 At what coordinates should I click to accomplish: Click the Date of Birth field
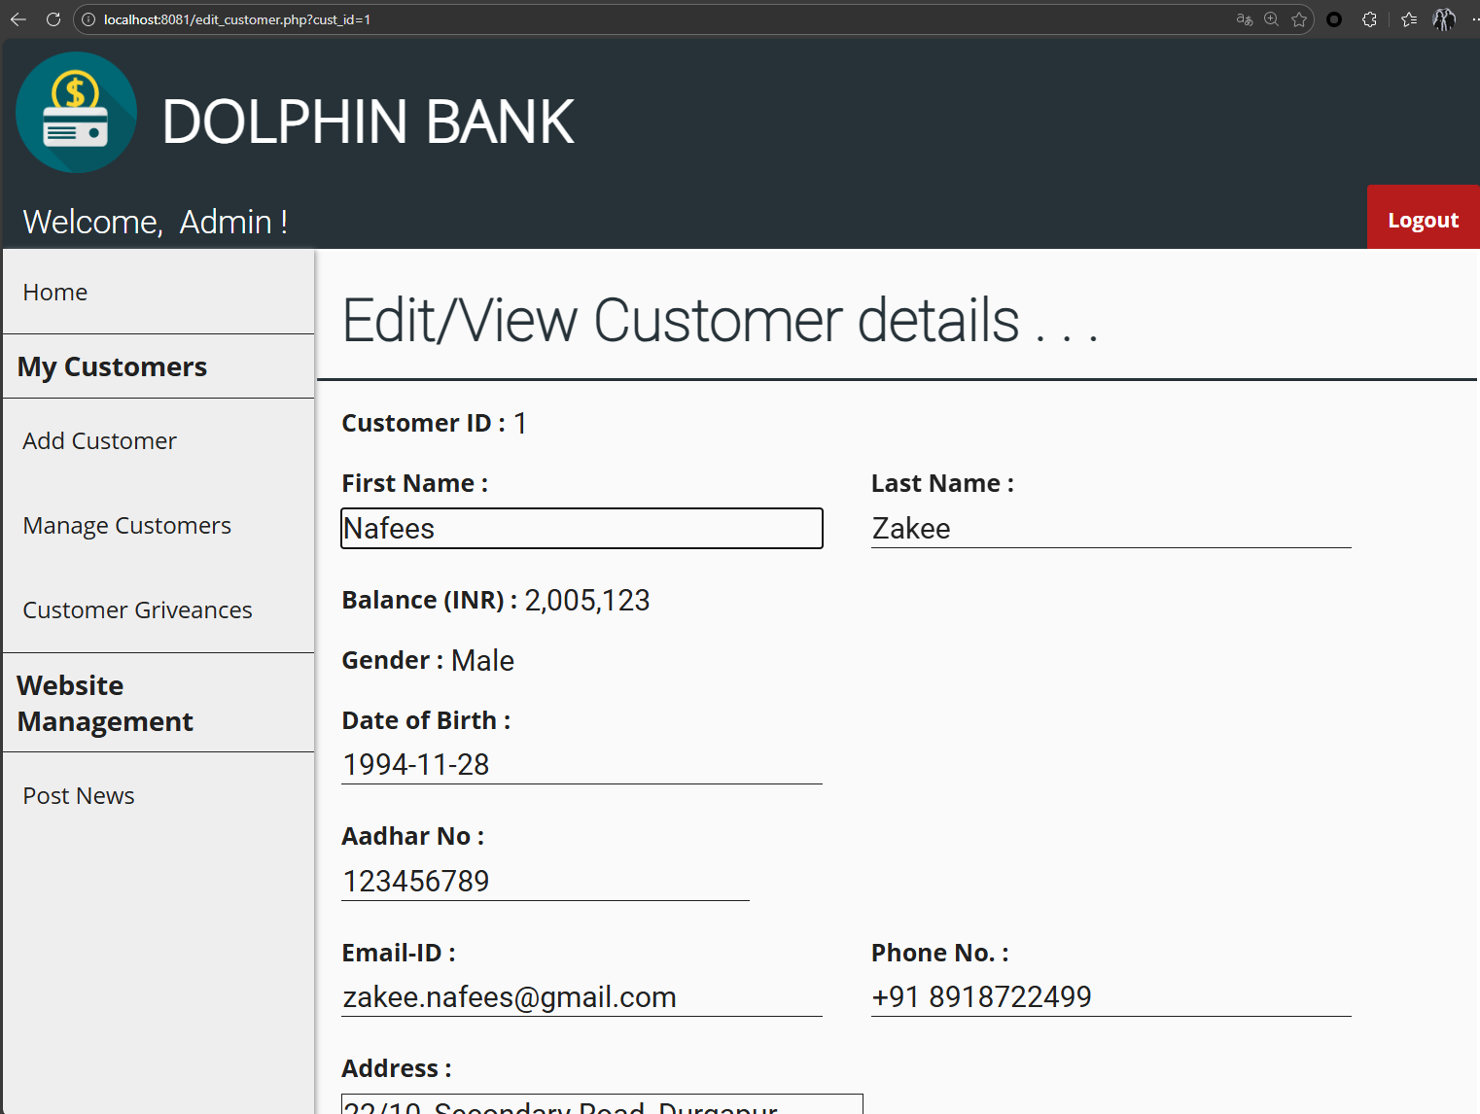click(581, 765)
